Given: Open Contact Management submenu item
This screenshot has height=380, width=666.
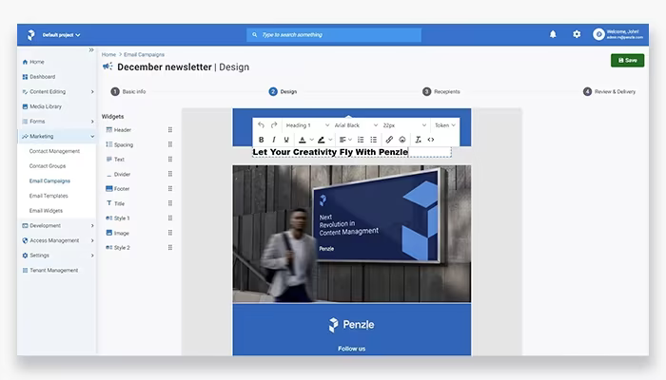Looking at the screenshot, I should [54, 151].
